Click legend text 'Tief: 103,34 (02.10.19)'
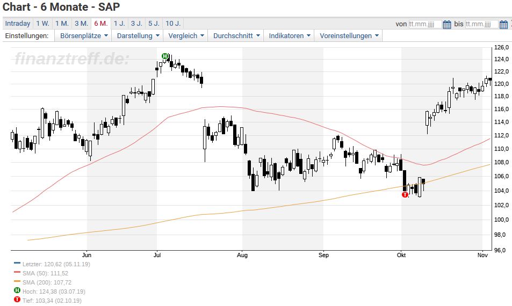This screenshot has height=306, width=512. 52,301
